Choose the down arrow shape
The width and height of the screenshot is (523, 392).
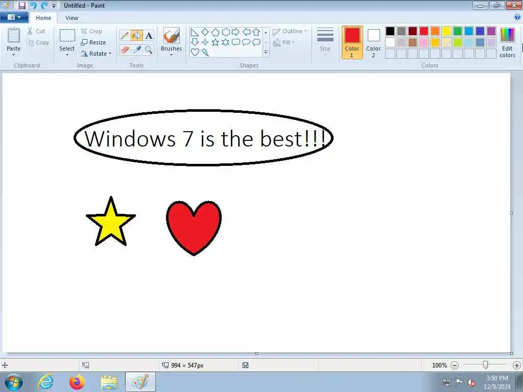coord(195,42)
